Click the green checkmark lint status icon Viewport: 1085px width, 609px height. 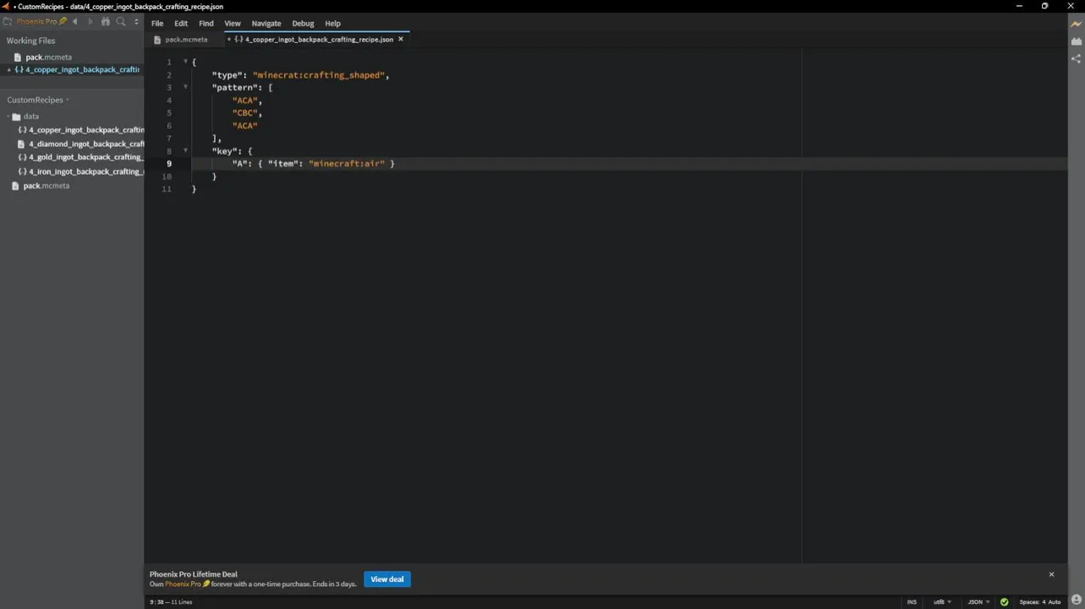1004,602
